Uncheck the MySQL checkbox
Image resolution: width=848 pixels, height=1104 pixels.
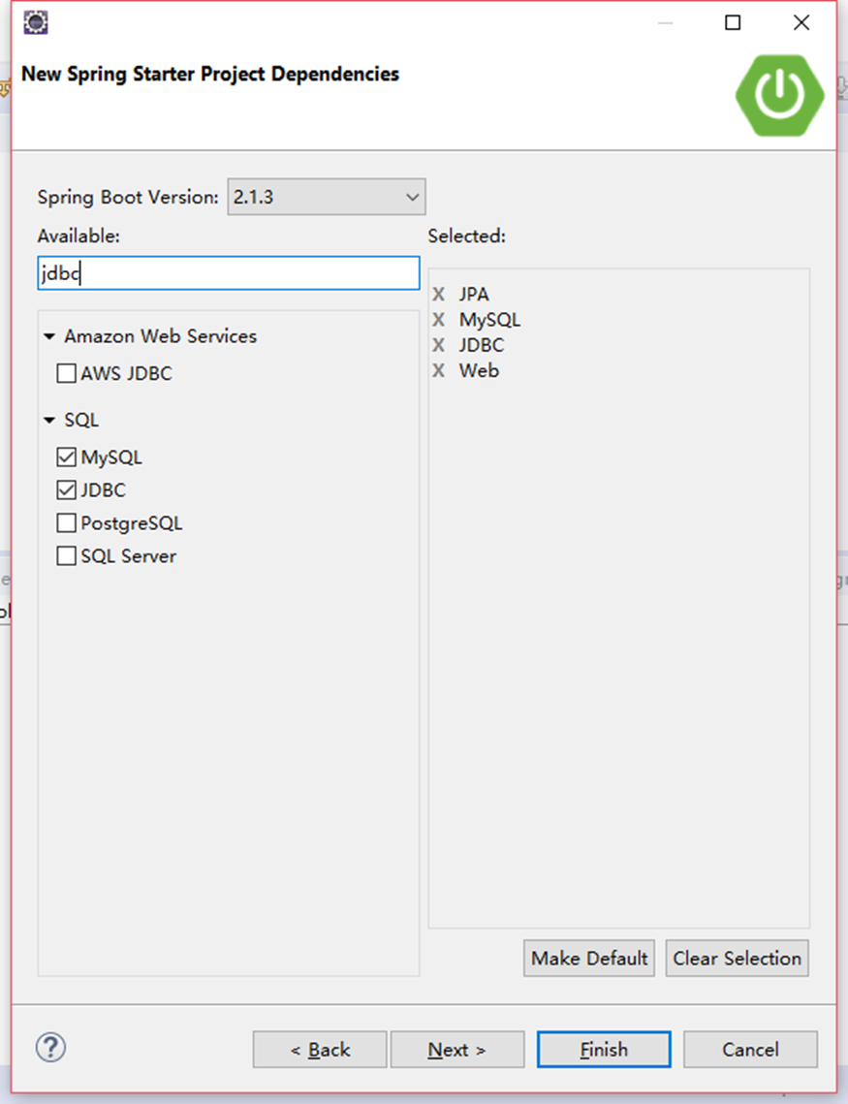66,457
